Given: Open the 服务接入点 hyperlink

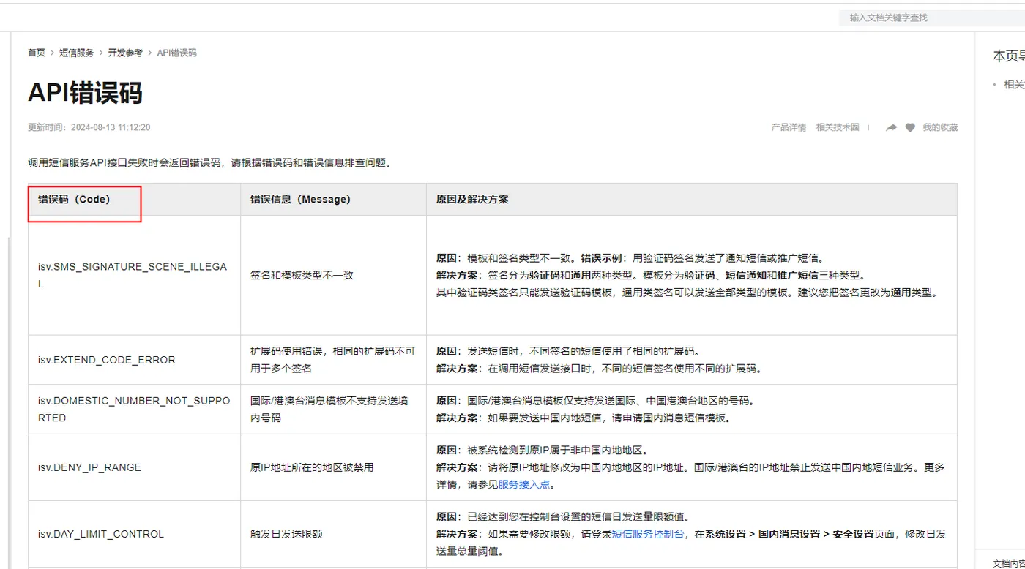Looking at the screenshot, I should 524,484.
